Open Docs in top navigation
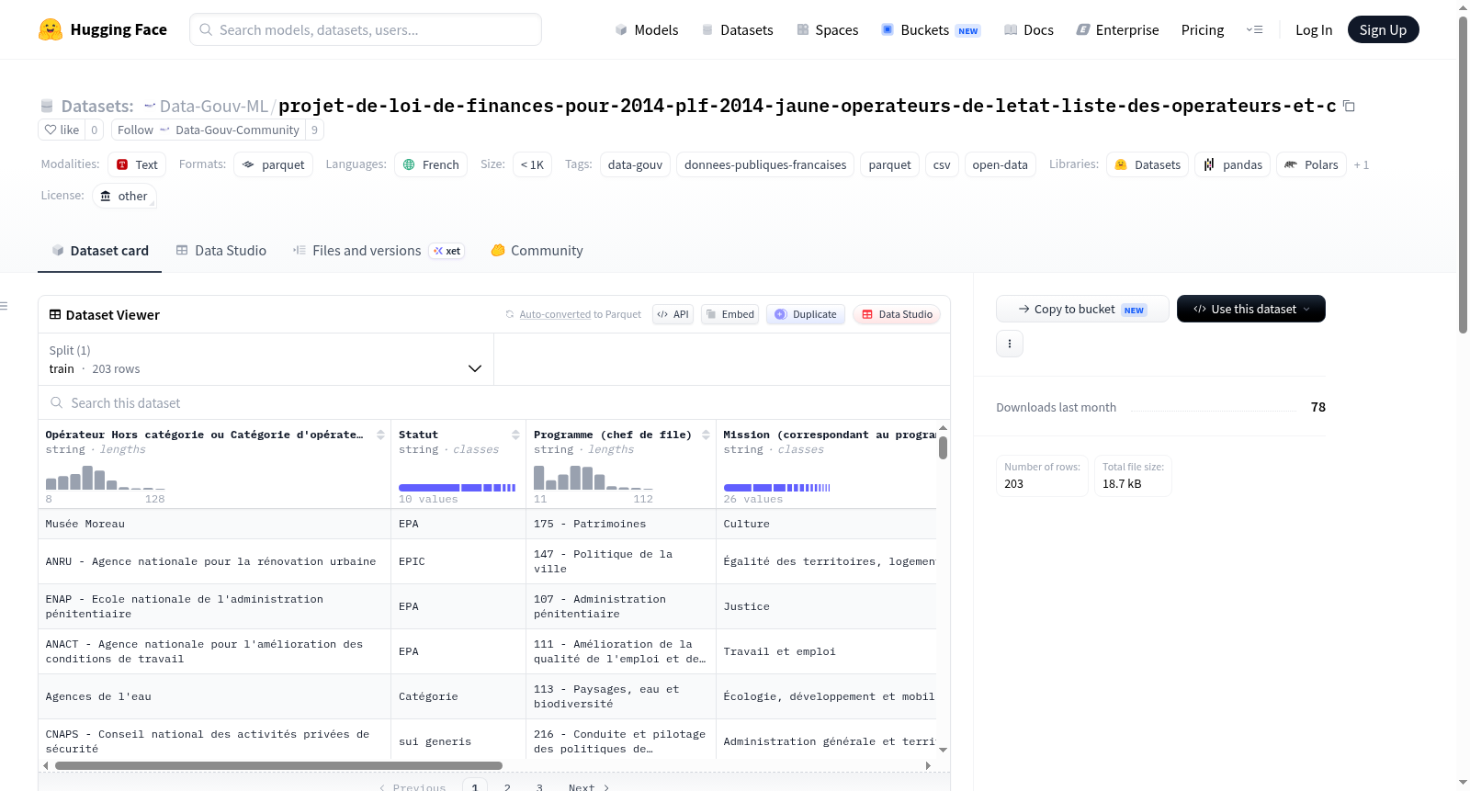The height and width of the screenshot is (791, 1470). (x=1029, y=29)
